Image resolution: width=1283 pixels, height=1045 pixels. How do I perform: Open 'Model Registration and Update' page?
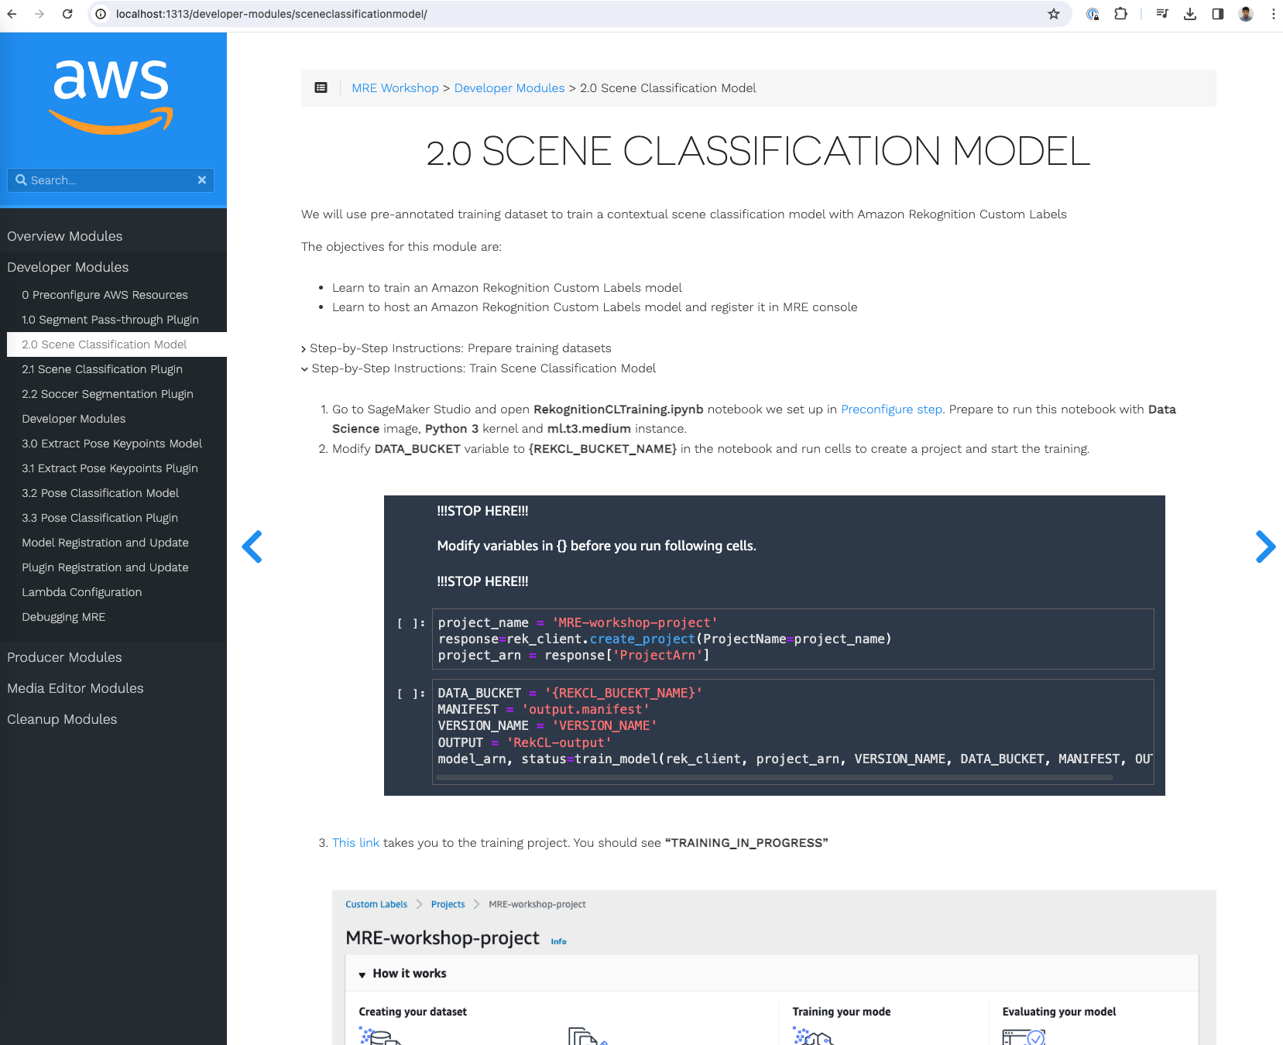(x=105, y=543)
